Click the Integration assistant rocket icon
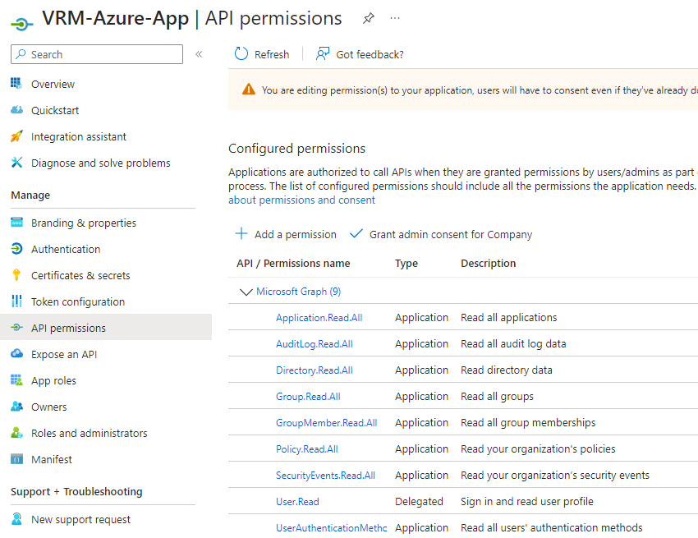Image resolution: width=698 pixels, height=538 pixels. pos(16,136)
